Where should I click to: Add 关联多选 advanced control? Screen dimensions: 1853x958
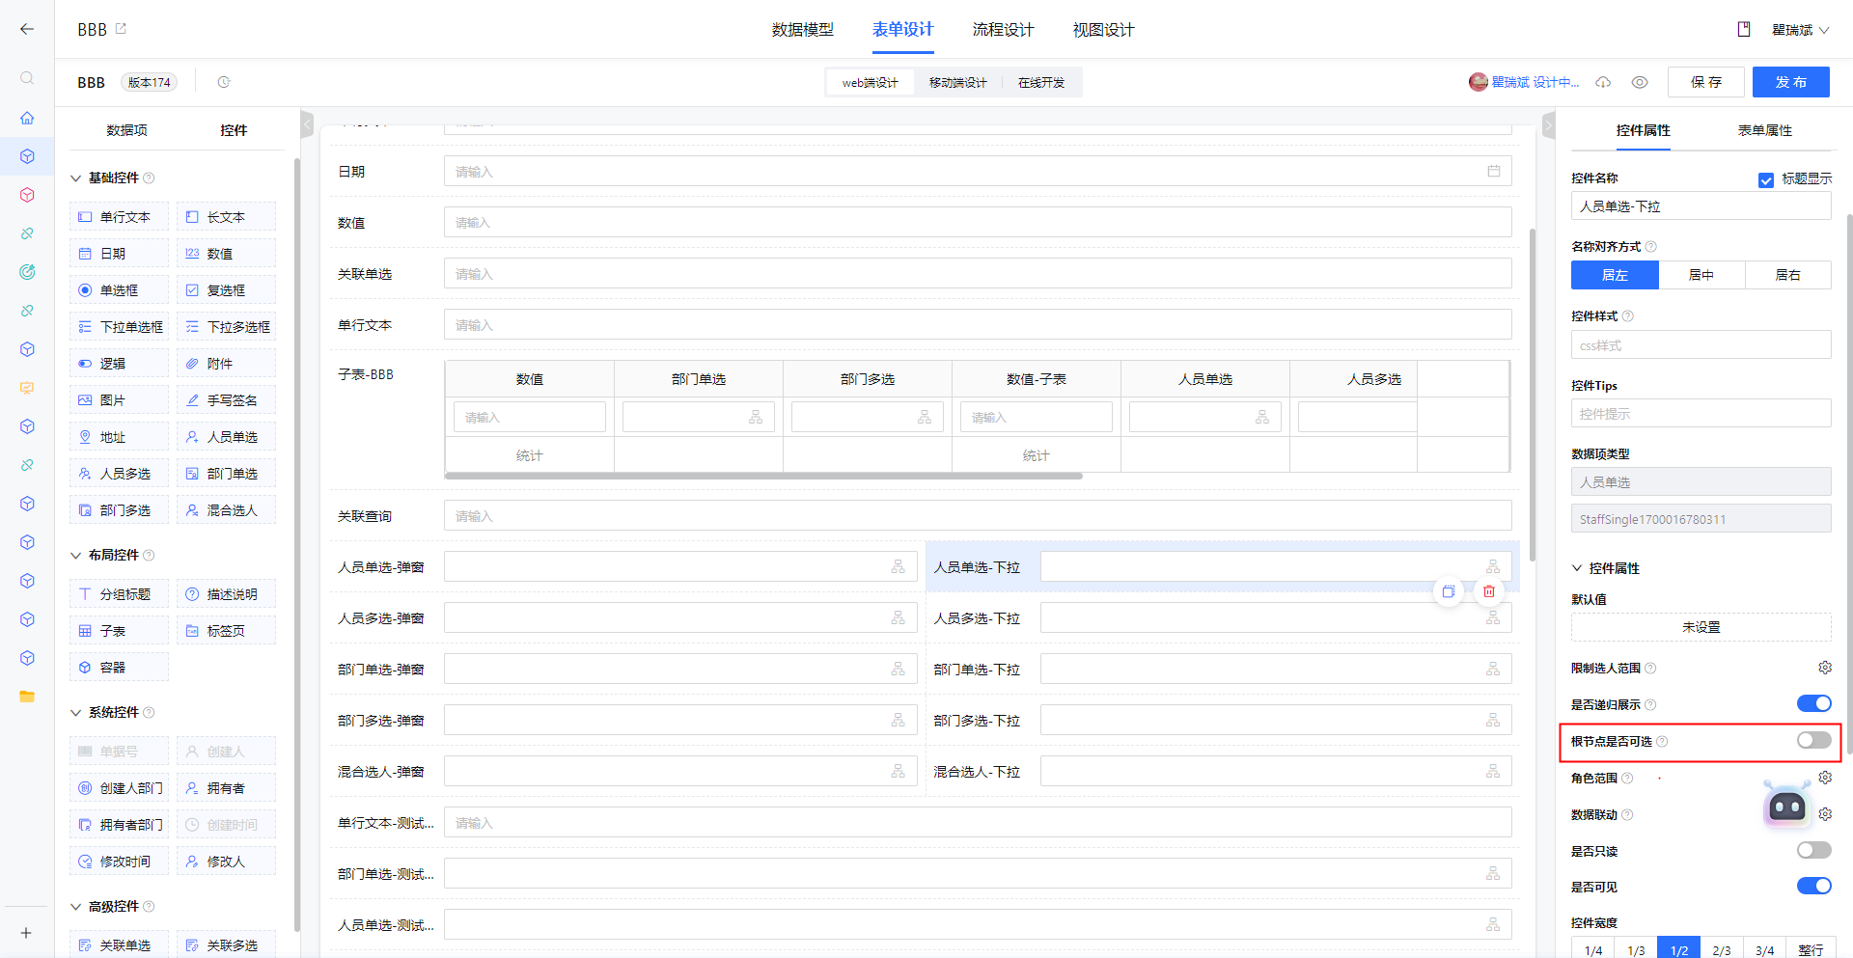pos(226,945)
